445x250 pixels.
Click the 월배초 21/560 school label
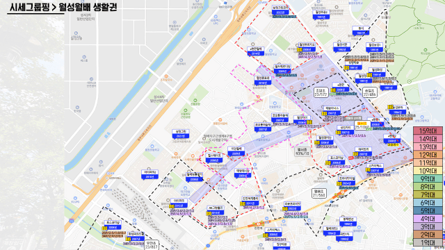coord(319,193)
